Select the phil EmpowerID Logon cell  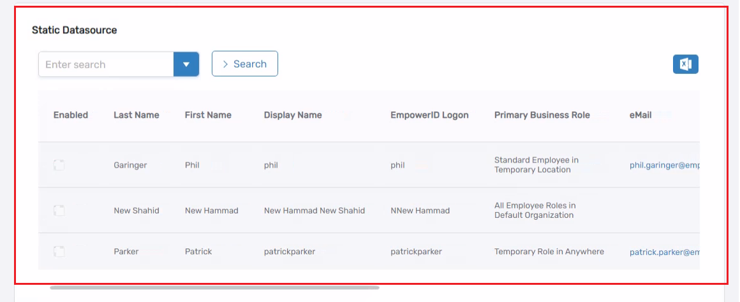click(x=397, y=166)
